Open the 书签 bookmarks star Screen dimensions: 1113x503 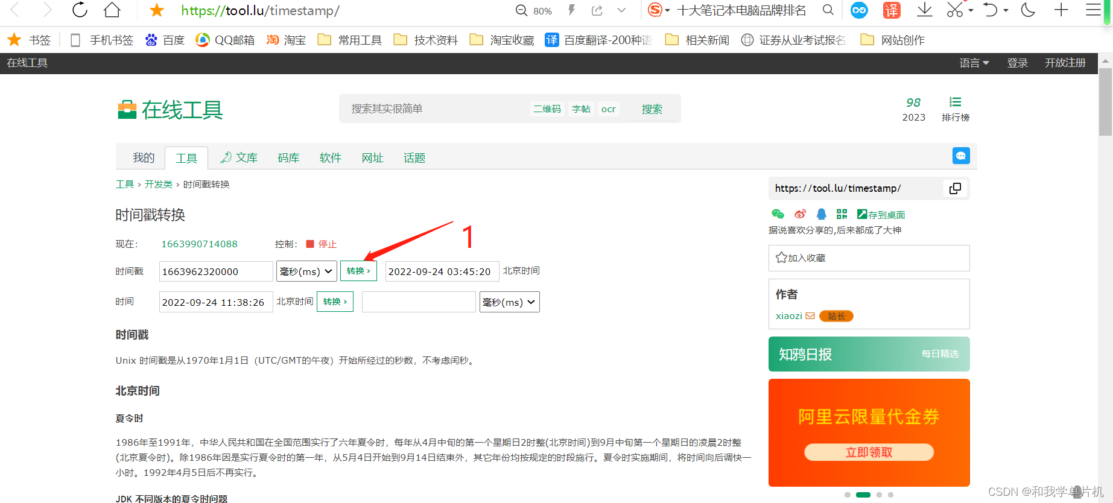pyautogui.click(x=29, y=40)
